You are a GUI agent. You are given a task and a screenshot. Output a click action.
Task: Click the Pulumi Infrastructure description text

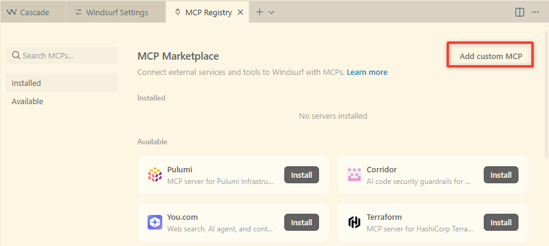click(221, 181)
